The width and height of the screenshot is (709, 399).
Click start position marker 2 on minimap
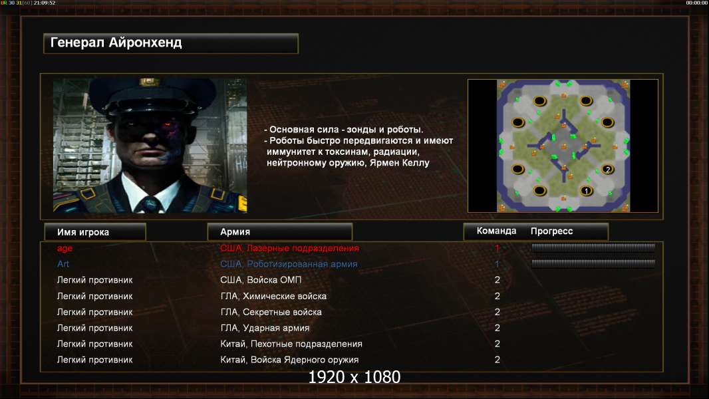(608, 170)
